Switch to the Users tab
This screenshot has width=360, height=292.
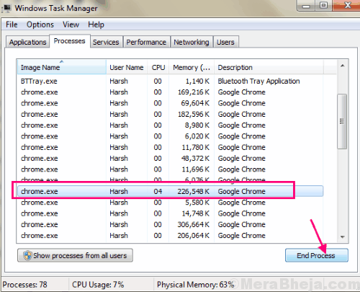(x=225, y=42)
